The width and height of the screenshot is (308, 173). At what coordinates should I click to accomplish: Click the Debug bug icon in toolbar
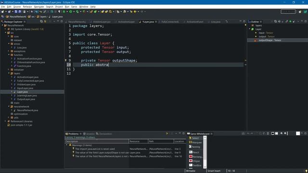tap(64, 12)
